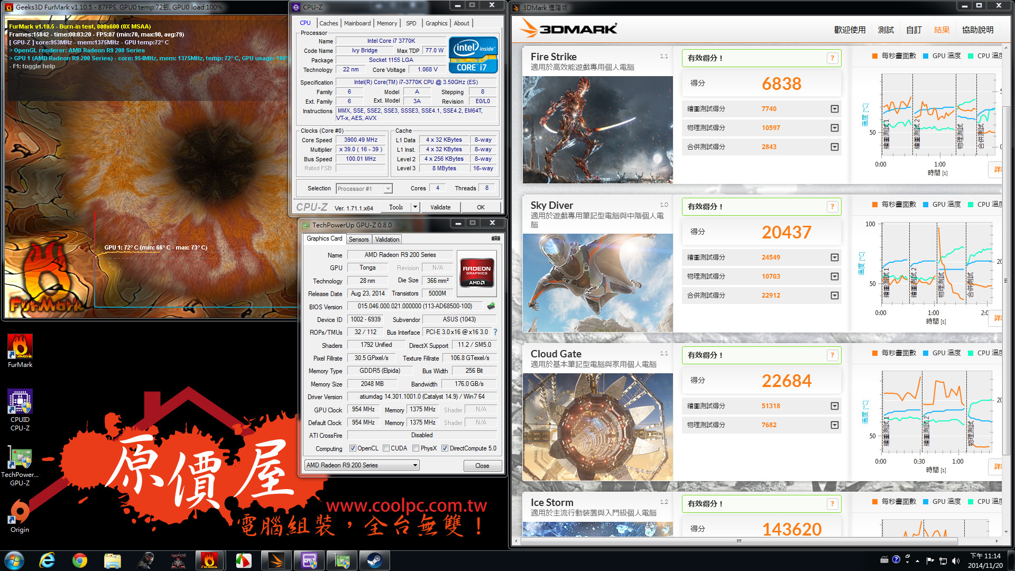Viewport: 1015px width, 571px height.
Task: Open 自訂 tab in 3DMark
Action: coord(914,30)
